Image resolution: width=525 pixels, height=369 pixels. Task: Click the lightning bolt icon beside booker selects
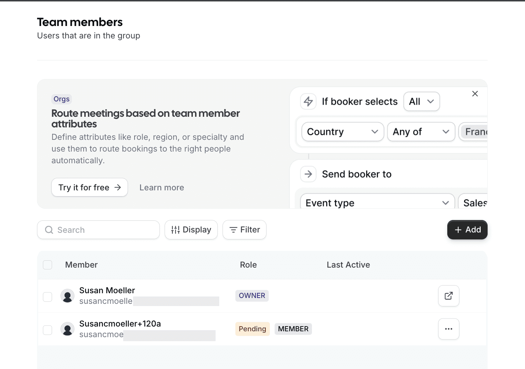308,101
